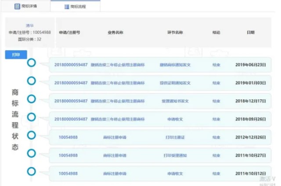
Task: Click business name in 2018年09月26日 row
Action: (118, 119)
